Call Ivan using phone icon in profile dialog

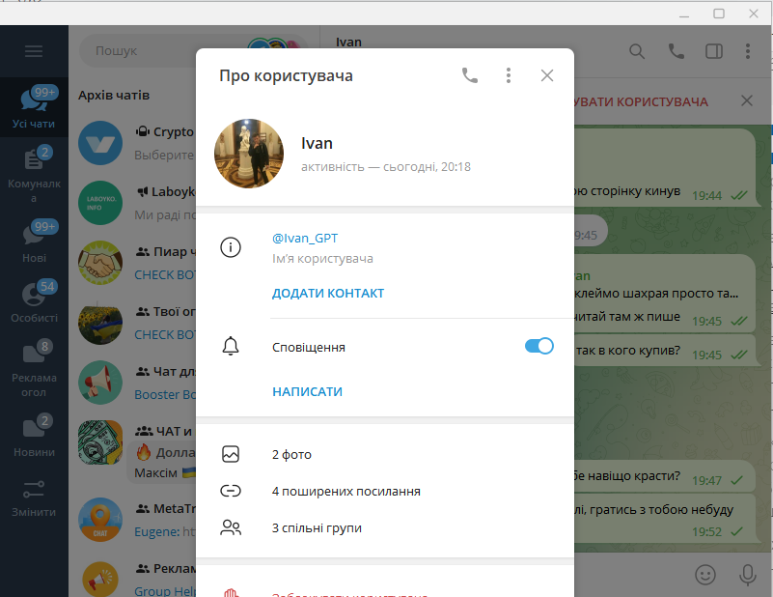(470, 75)
